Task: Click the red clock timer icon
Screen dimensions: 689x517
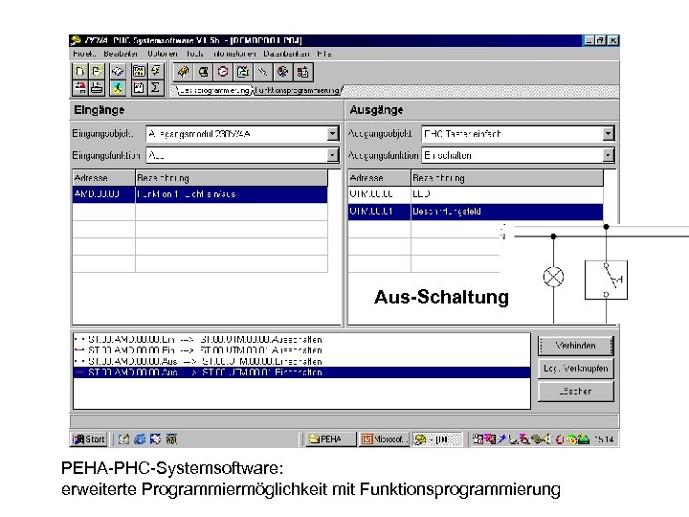Action: (x=223, y=72)
